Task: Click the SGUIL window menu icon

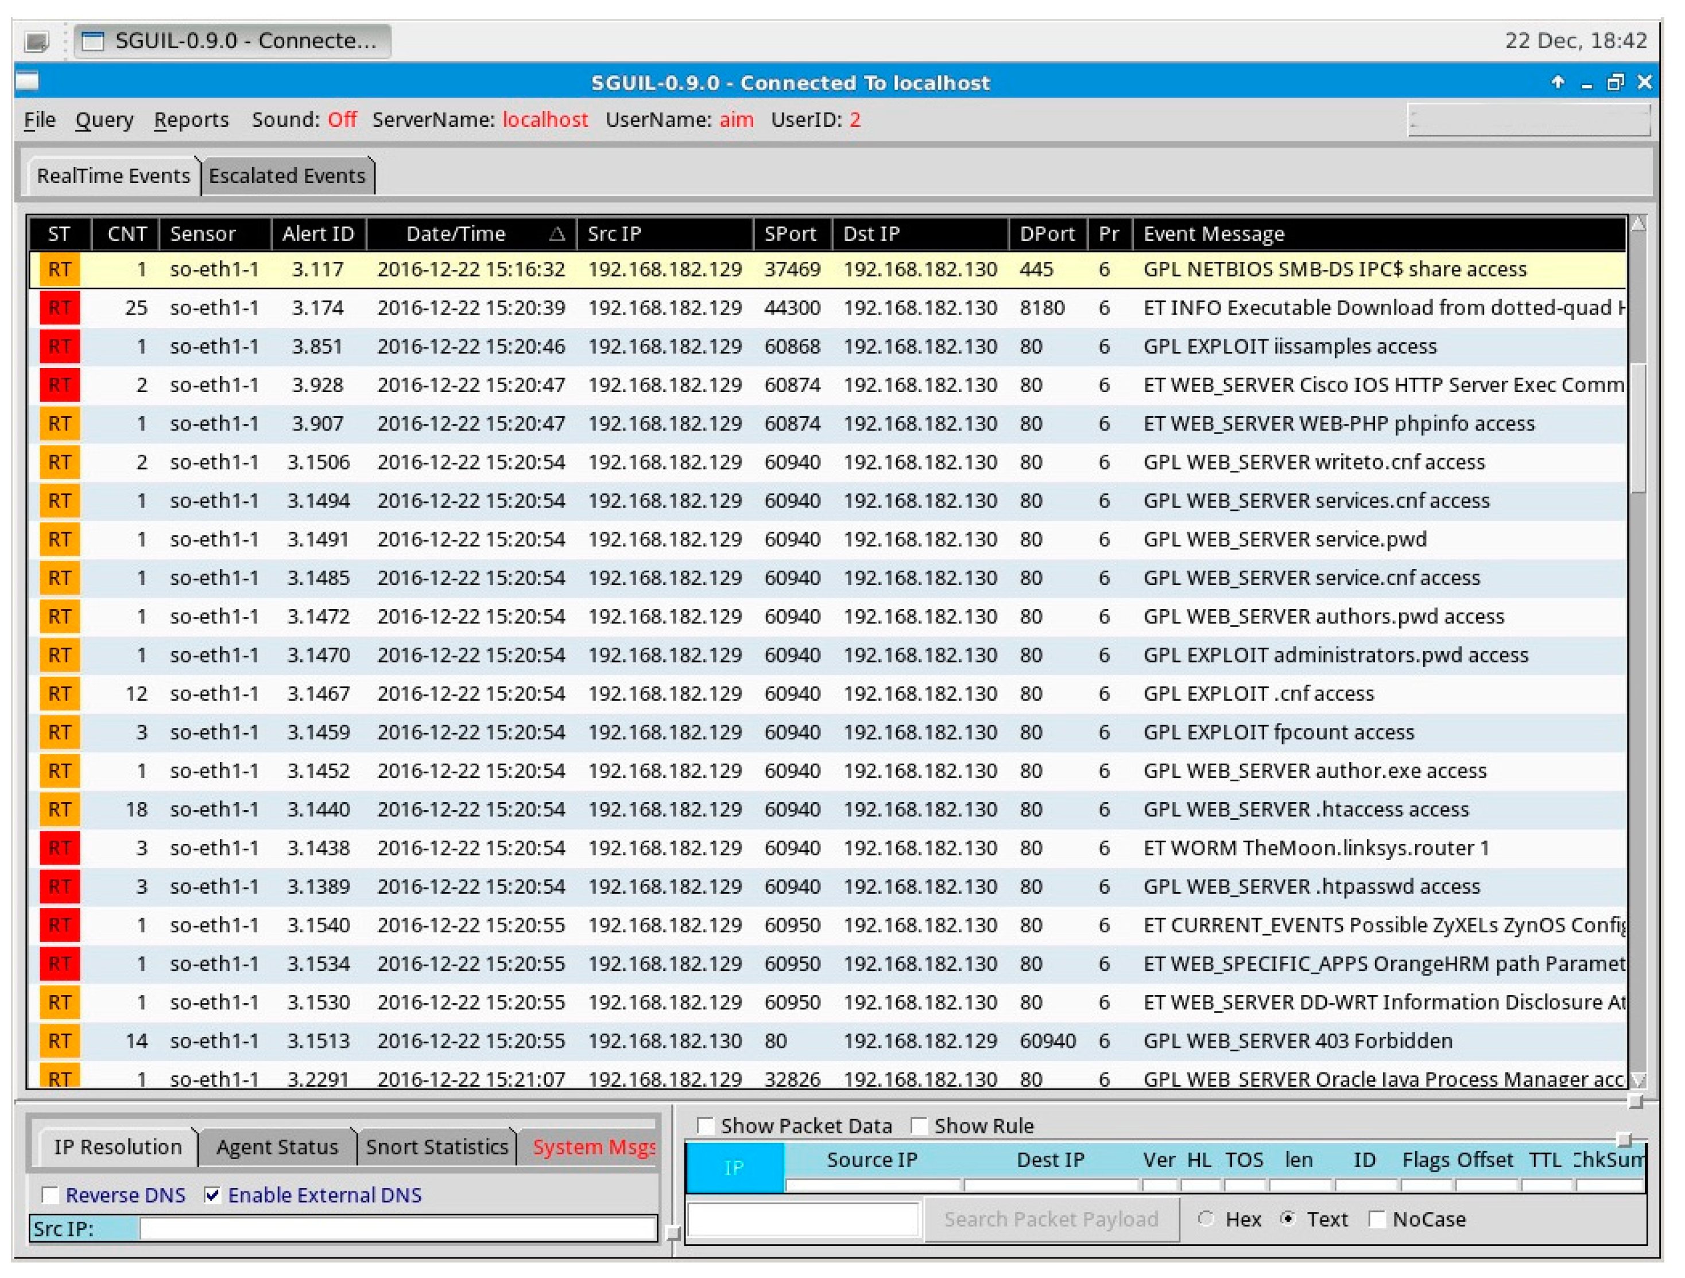Action: click(28, 81)
